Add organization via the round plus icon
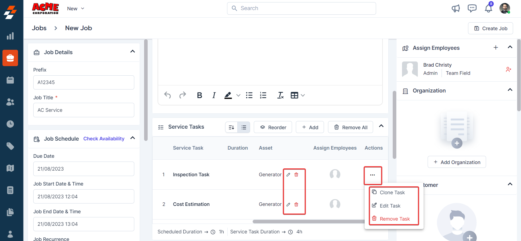Image resolution: width=521 pixels, height=241 pixels. coord(457,143)
